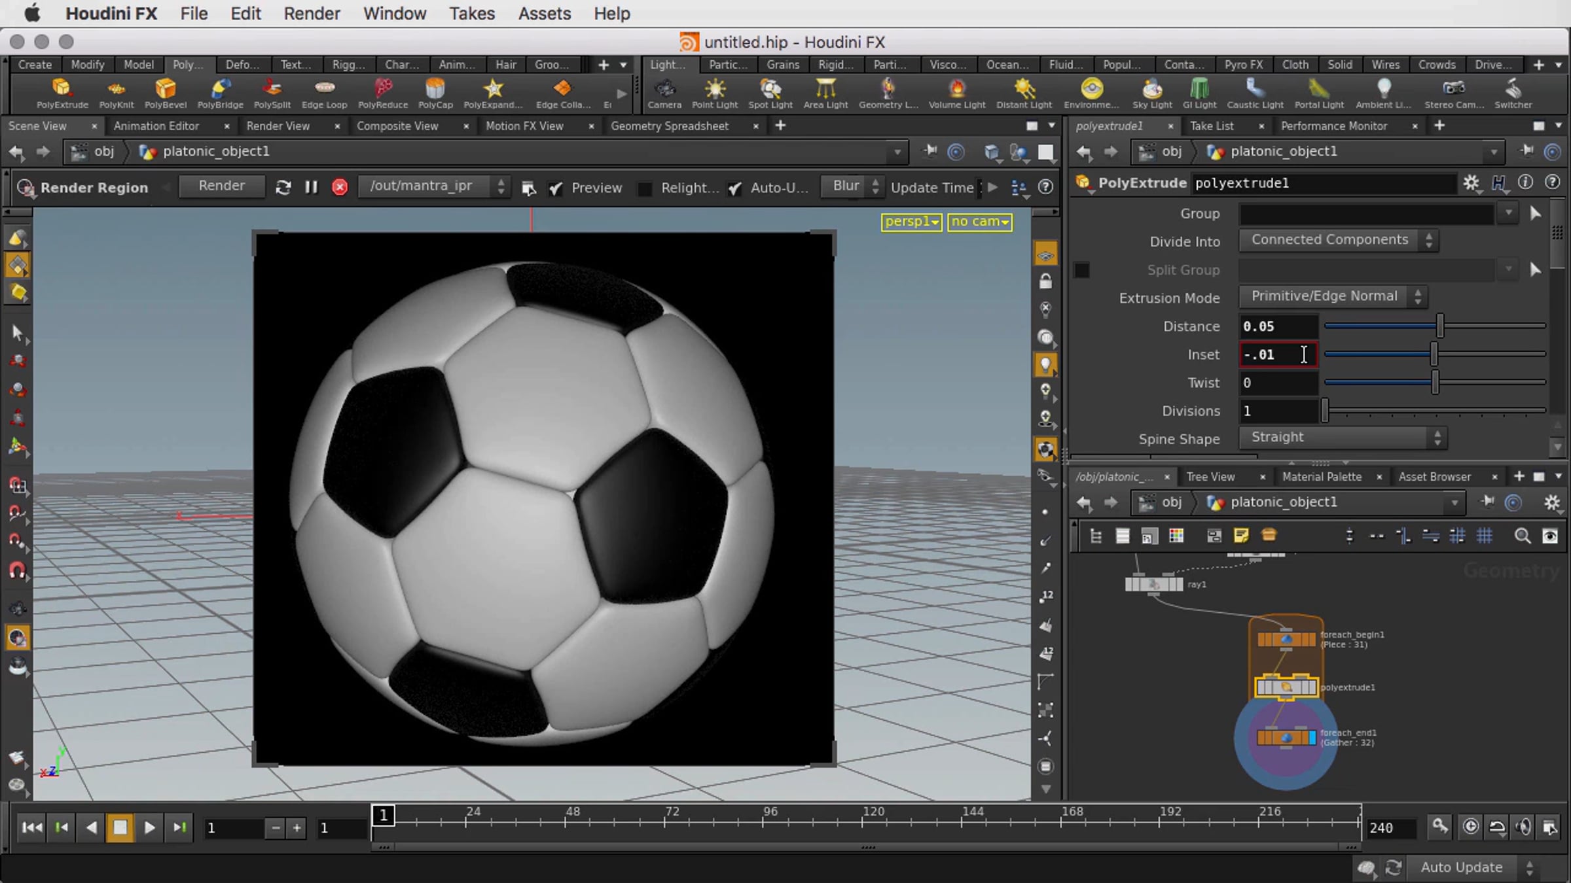
Task: Choose the Sky Light shelf tool
Action: click(x=1152, y=93)
